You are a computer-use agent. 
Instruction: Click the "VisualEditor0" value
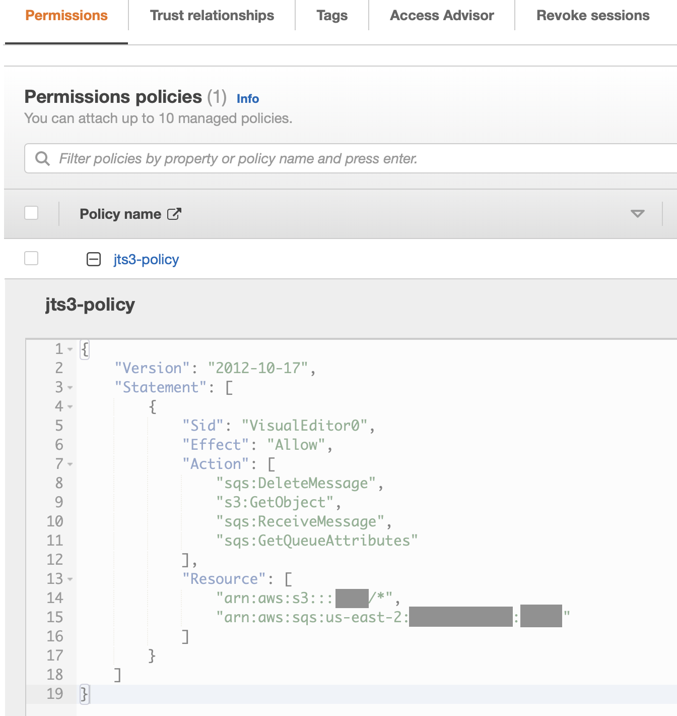tap(305, 426)
